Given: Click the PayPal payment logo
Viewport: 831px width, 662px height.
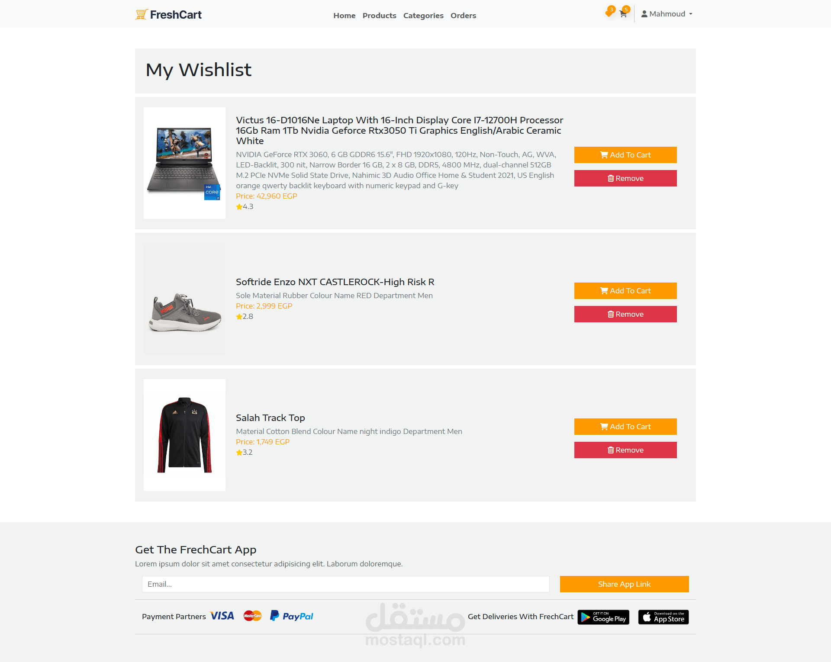Looking at the screenshot, I should click(292, 616).
